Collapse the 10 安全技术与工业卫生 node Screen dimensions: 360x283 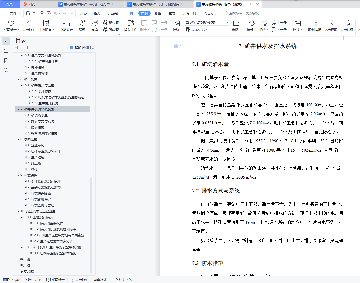(18, 211)
